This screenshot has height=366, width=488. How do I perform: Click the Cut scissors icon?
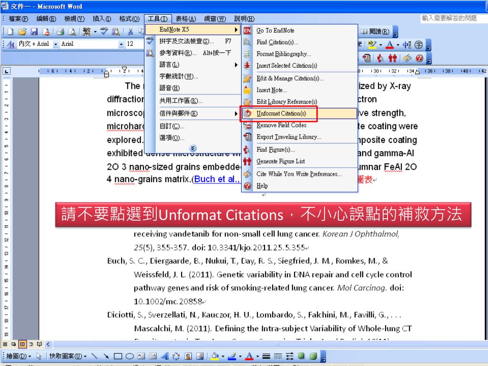(x=131, y=31)
